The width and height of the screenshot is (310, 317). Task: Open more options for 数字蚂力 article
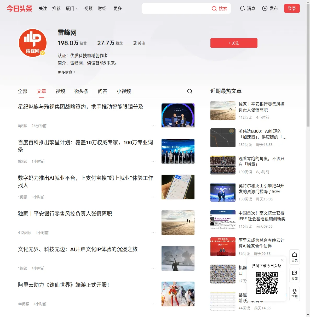coord(153,197)
